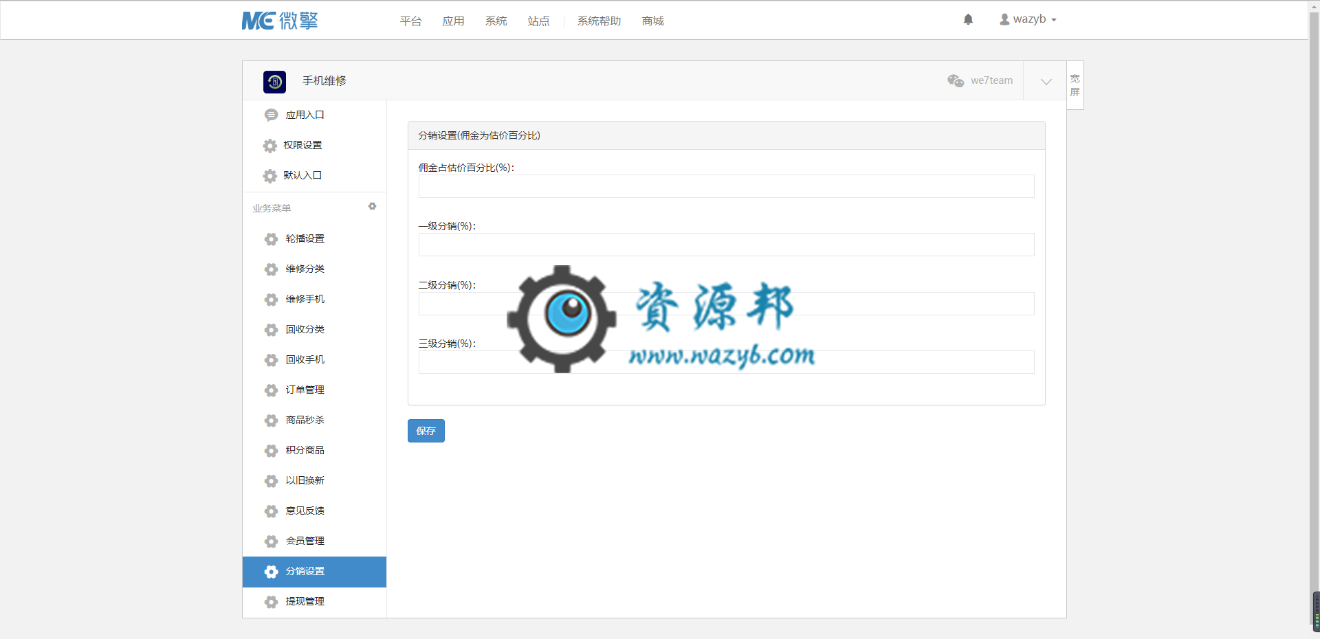
Task: Focus the 佣金占估价百分比(%) input field
Action: tap(726, 186)
